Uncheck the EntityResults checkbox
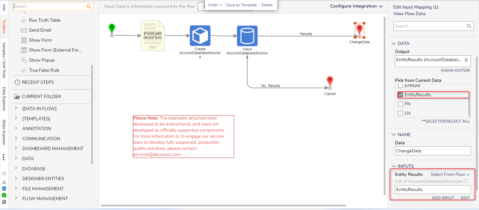 [400, 95]
